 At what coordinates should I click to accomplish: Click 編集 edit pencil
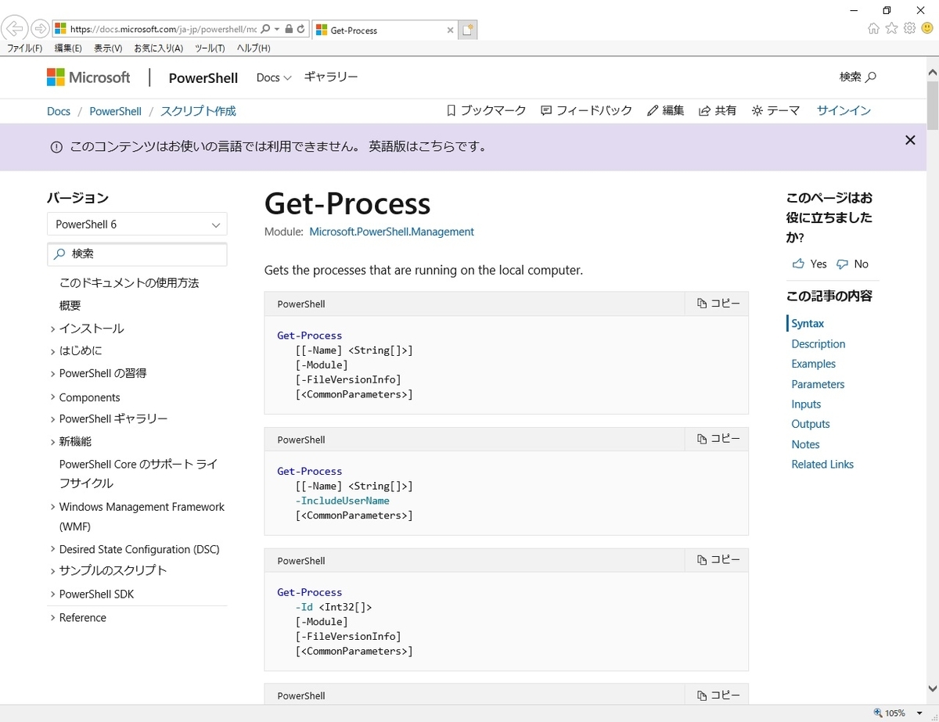pos(666,111)
